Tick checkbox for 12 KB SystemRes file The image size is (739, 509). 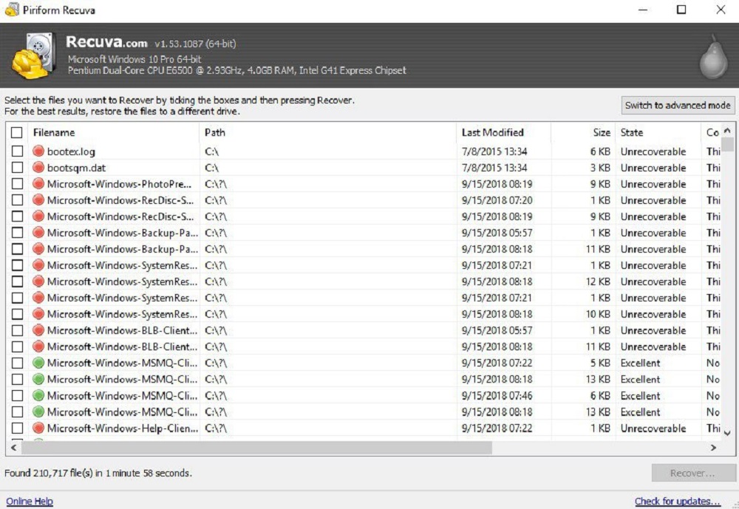[x=18, y=281]
